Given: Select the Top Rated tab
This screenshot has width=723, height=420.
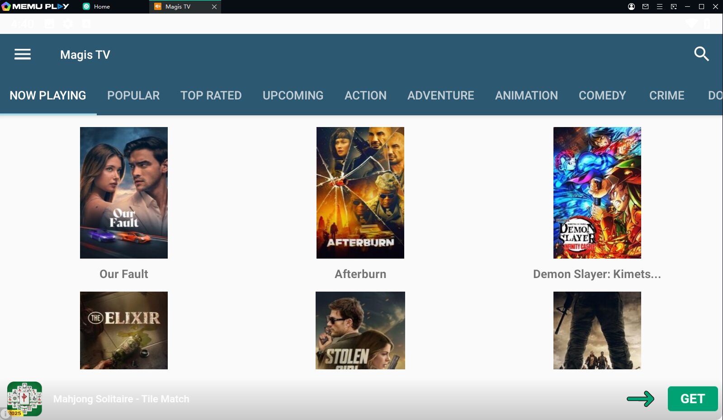Looking at the screenshot, I should coord(211,95).
